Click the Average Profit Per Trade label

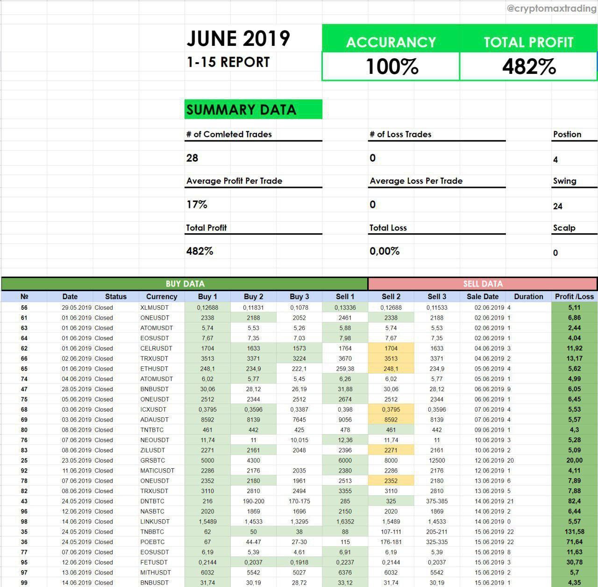click(234, 181)
